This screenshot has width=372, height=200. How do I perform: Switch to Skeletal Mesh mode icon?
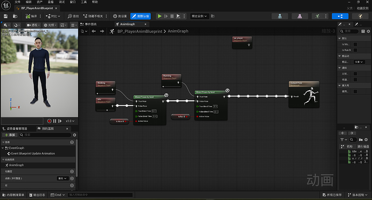coord(300,16)
